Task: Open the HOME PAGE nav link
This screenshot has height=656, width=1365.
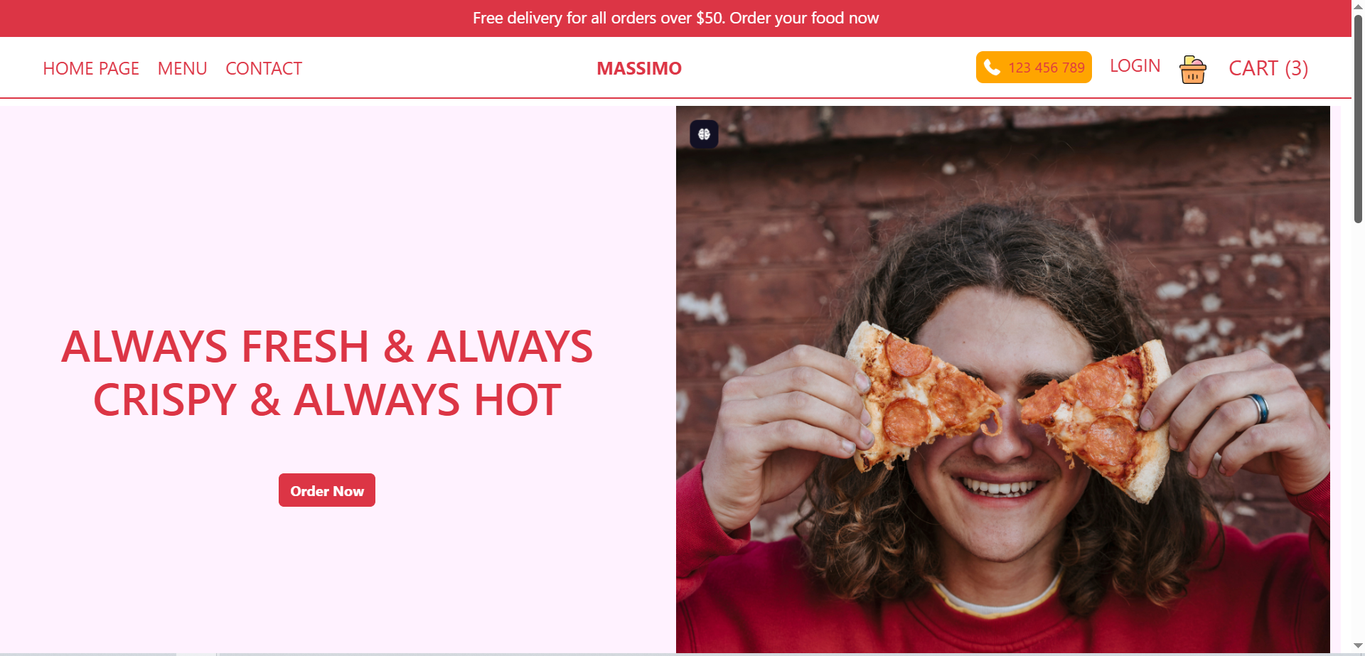Action: click(x=91, y=68)
